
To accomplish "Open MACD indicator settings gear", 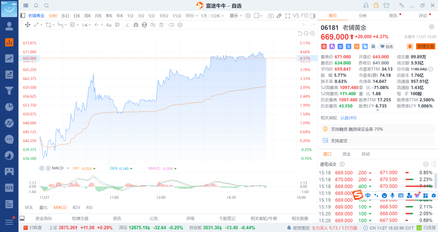I will (x=42, y=168).
